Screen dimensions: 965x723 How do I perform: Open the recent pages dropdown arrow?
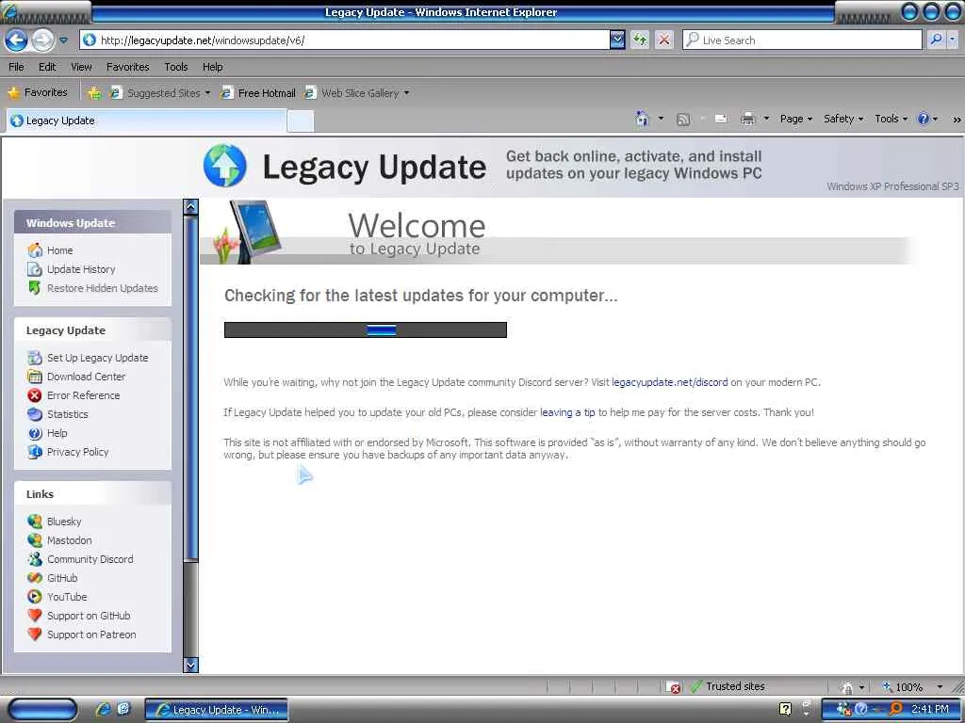63,40
